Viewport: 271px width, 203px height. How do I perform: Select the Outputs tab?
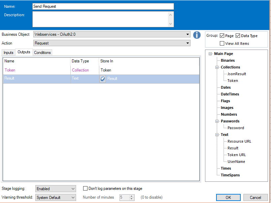(24, 52)
